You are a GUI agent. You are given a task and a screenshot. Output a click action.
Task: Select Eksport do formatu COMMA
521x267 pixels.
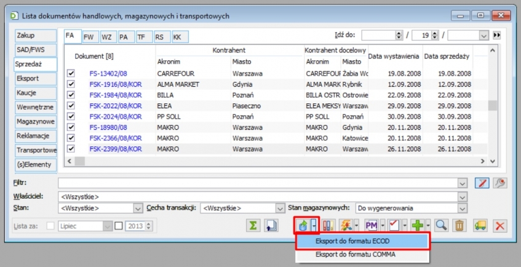(x=362, y=254)
